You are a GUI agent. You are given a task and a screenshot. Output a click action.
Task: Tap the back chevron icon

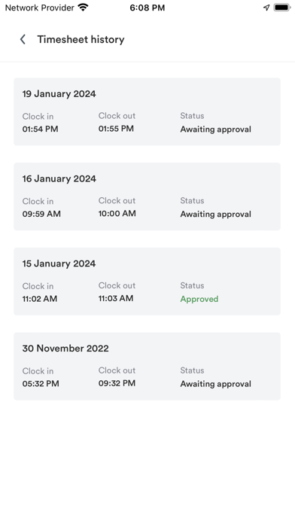(23, 39)
